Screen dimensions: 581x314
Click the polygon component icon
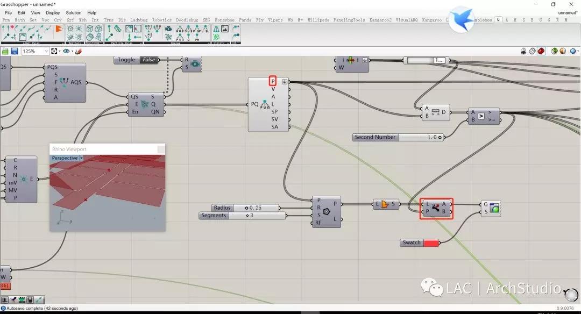tap(327, 211)
